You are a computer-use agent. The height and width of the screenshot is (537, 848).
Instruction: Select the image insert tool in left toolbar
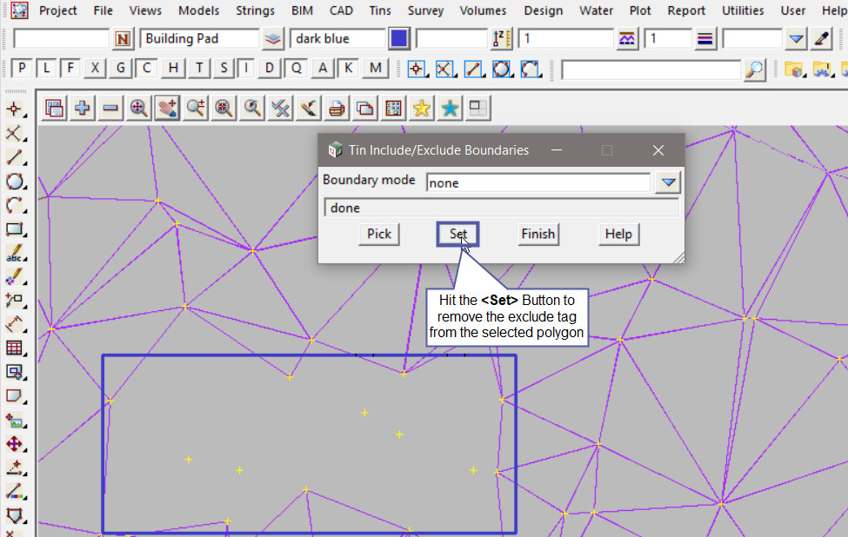coord(15,421)
